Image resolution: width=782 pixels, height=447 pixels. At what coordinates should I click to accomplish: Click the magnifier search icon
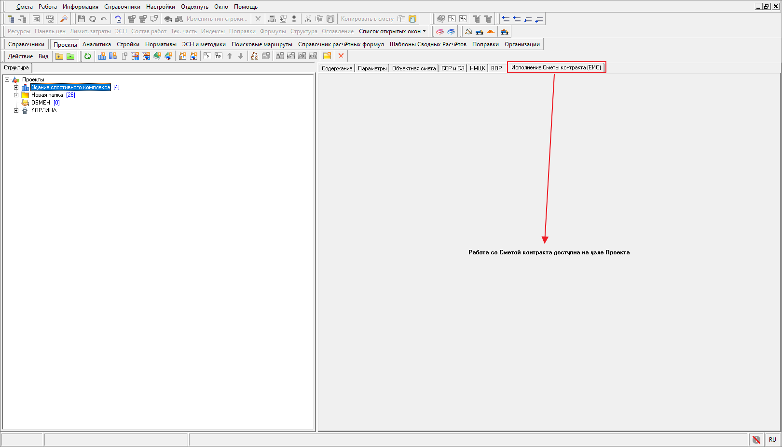click(64, 19)
